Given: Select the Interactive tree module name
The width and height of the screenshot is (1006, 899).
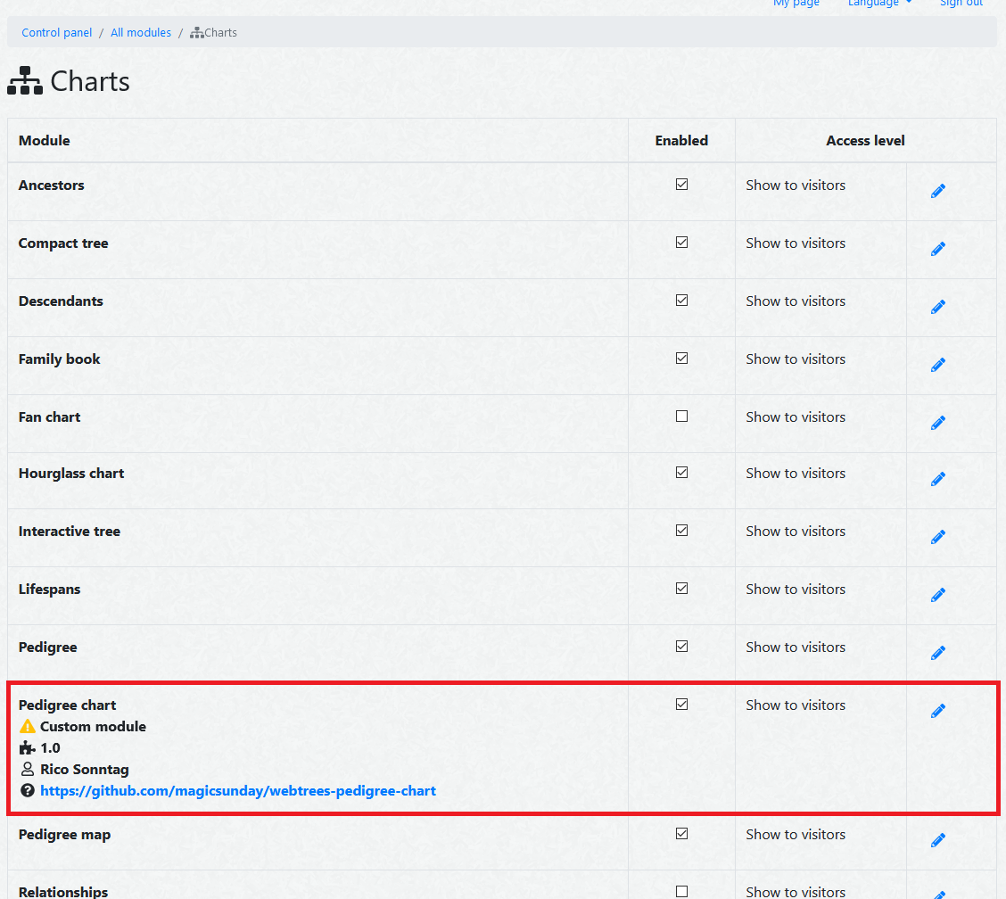Looking at the screenshot, I should tap(70, 532).
